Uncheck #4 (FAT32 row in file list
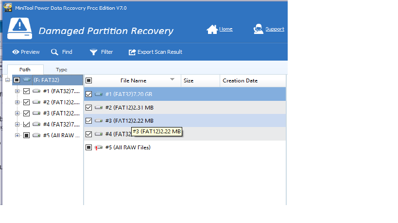This screenshot has height=223, width=398. pos(88,134)
